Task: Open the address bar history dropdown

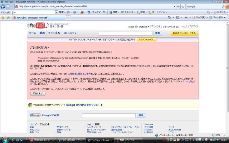Action: click(174, 6)
